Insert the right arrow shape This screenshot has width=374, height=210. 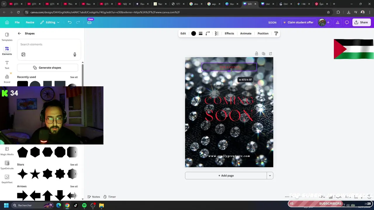[x=22, y=196]
